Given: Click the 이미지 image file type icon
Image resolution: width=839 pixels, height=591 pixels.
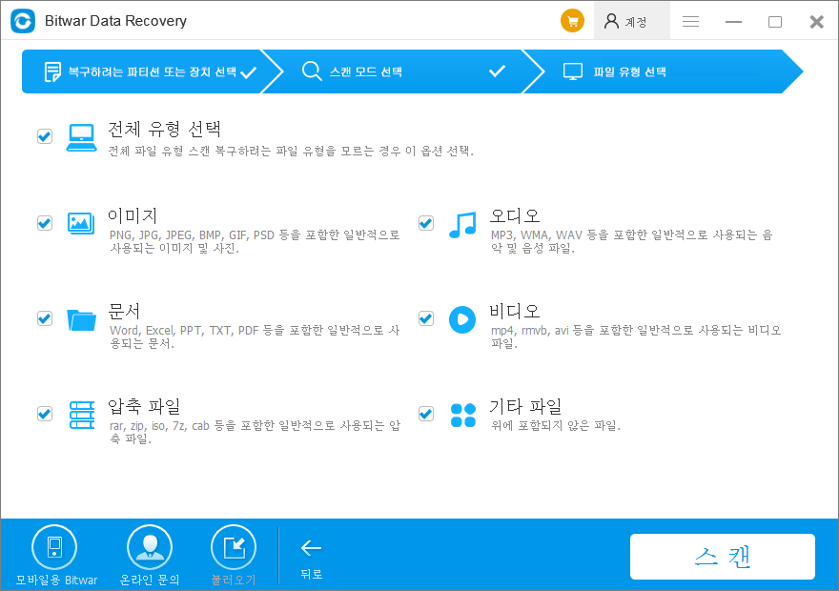Looking at the screenshot, I should (82, 223).
